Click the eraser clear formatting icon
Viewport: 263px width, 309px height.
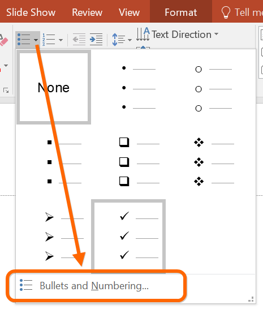tap(3, 41)
